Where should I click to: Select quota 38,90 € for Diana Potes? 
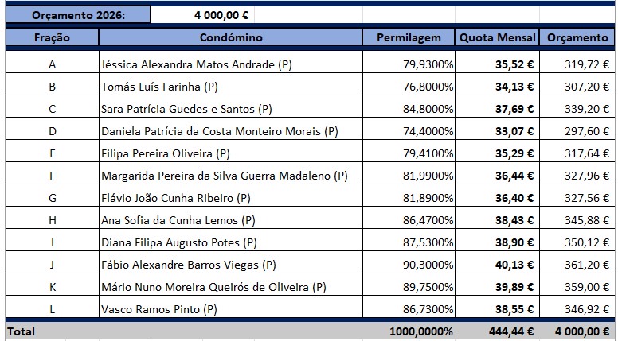tap(498, 242)
